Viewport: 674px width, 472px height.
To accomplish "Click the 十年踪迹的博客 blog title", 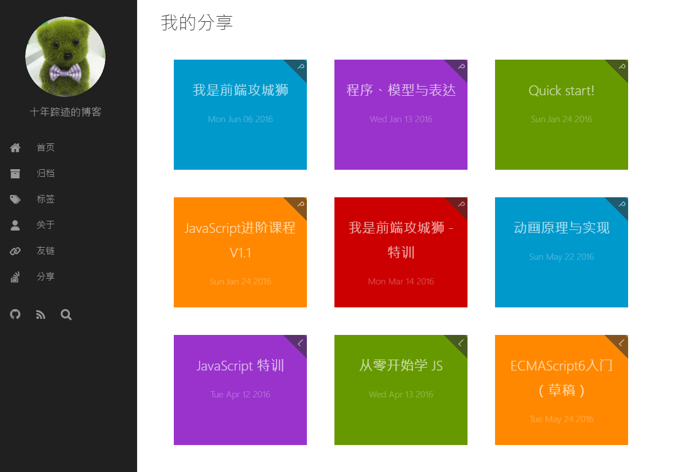I will point(65,112).
